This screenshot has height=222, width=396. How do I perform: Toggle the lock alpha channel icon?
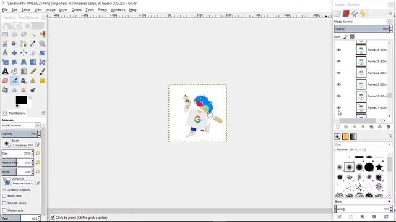tap(352, 37)
